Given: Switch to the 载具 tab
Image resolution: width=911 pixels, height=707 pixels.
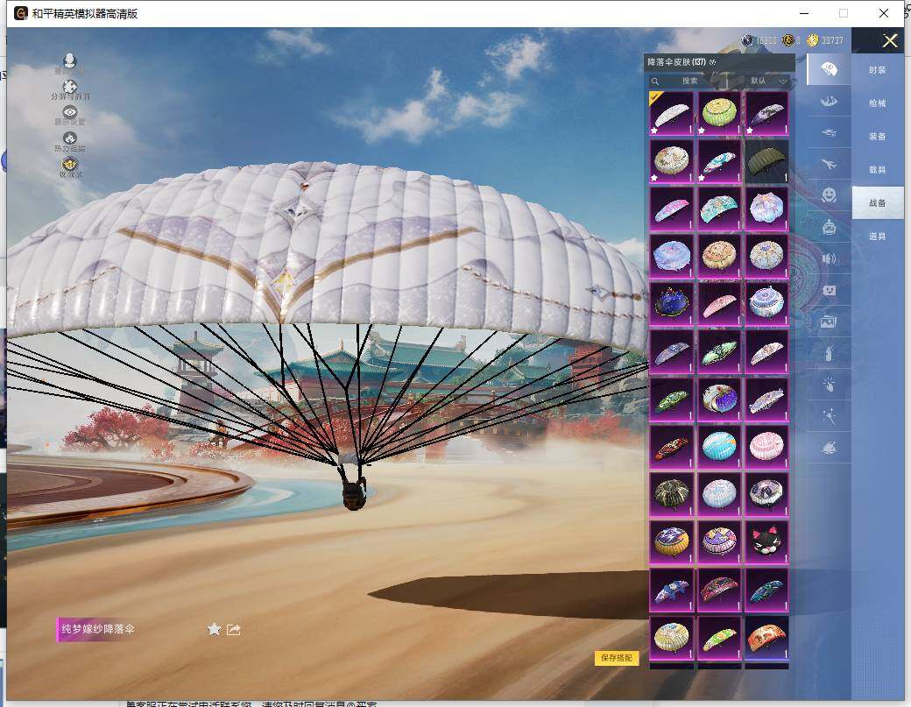Looking at the screenshot, I should pyautogui.click(x=878, y=169).
